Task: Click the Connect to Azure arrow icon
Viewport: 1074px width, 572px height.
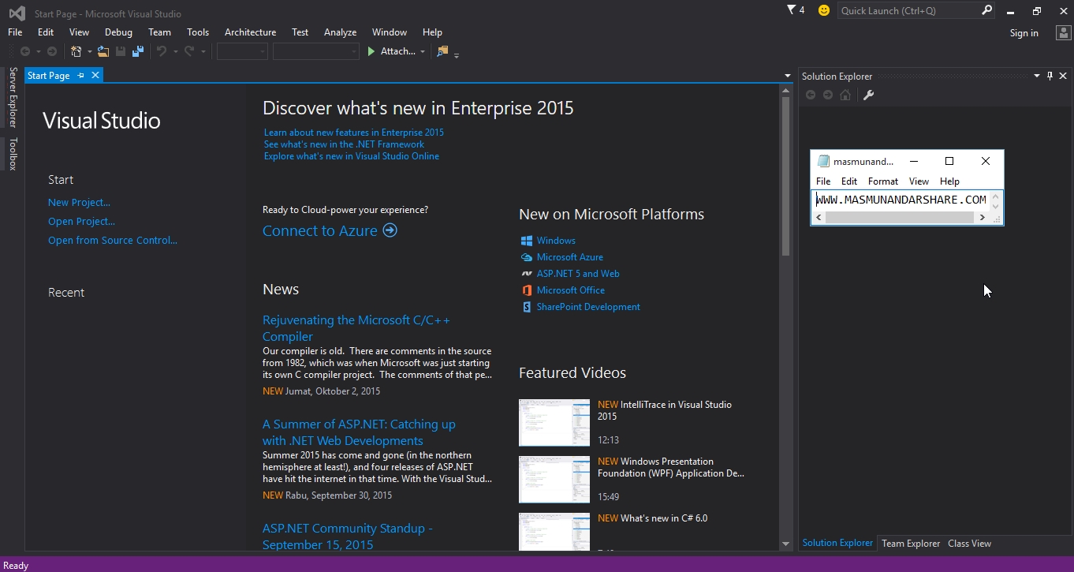Action: [x=390, y=230]
